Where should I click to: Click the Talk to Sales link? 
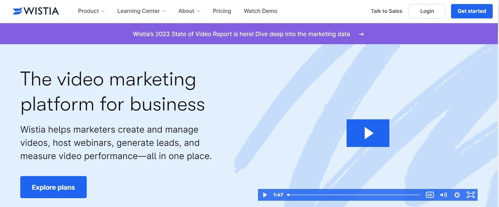tap(386, 11)
